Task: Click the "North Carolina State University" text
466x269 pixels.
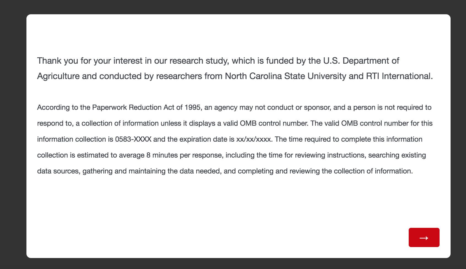Action: [285, 76]
